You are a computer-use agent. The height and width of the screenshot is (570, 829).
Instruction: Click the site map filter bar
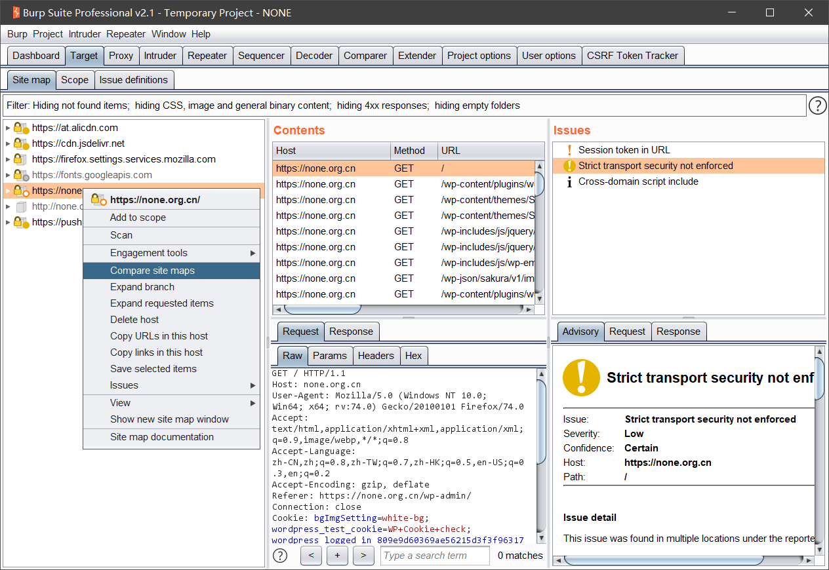404,105
